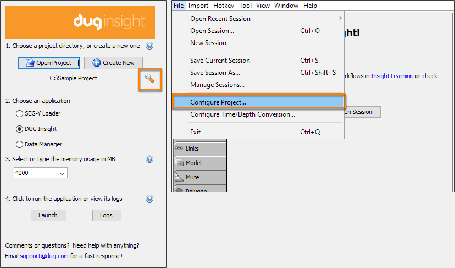Image resolution: width=455 pixels, height=268 pixels.
Task: Open the Import menu
Action: [198, 6]
